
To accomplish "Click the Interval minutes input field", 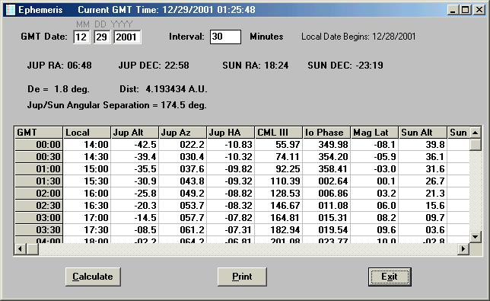I will 225,37.
